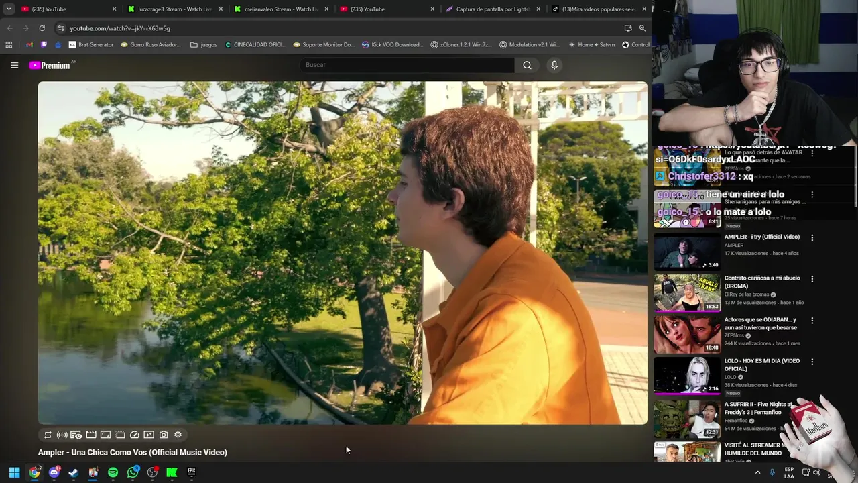Open options for Contrato cariñosa a mi abuelo
This screenshot has height=483, width=858.
point(812,279)
